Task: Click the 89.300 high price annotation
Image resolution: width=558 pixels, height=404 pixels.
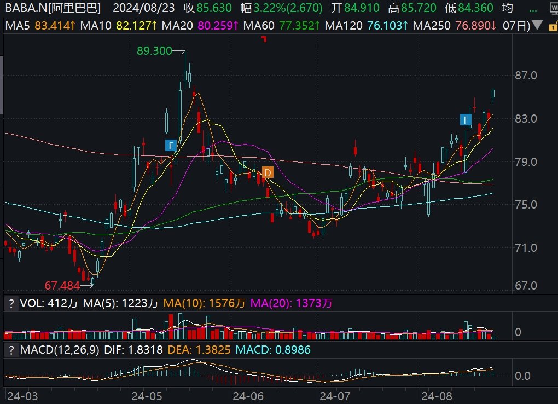Action: pos(153,51)
